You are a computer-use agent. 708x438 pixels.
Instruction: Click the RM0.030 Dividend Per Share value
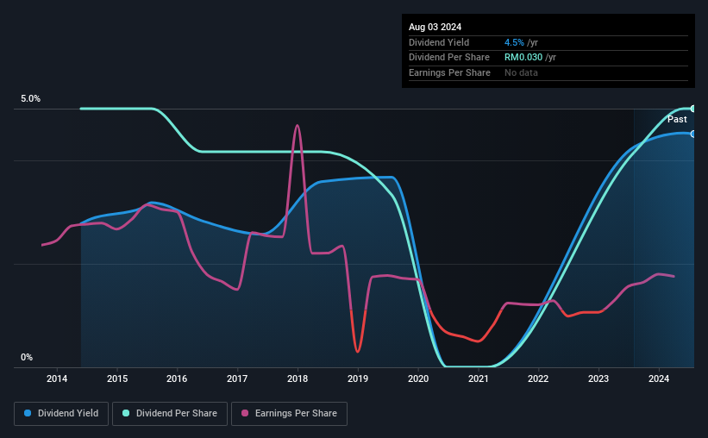(523, 58)
